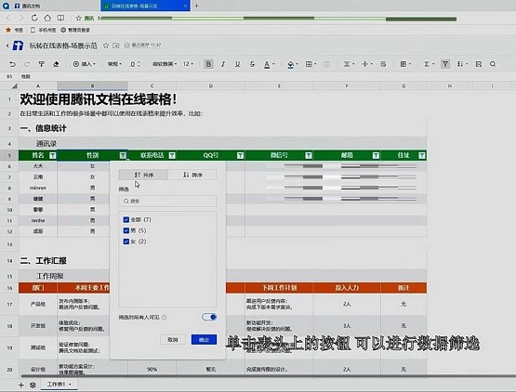Screen dimensions: 516x392
Task: Uncheck the 女 (2) checkbox
Action: click(x=126, y=242)
